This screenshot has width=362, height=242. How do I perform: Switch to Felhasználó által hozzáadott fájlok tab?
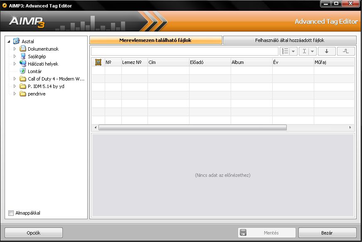(x=290, y=40)
